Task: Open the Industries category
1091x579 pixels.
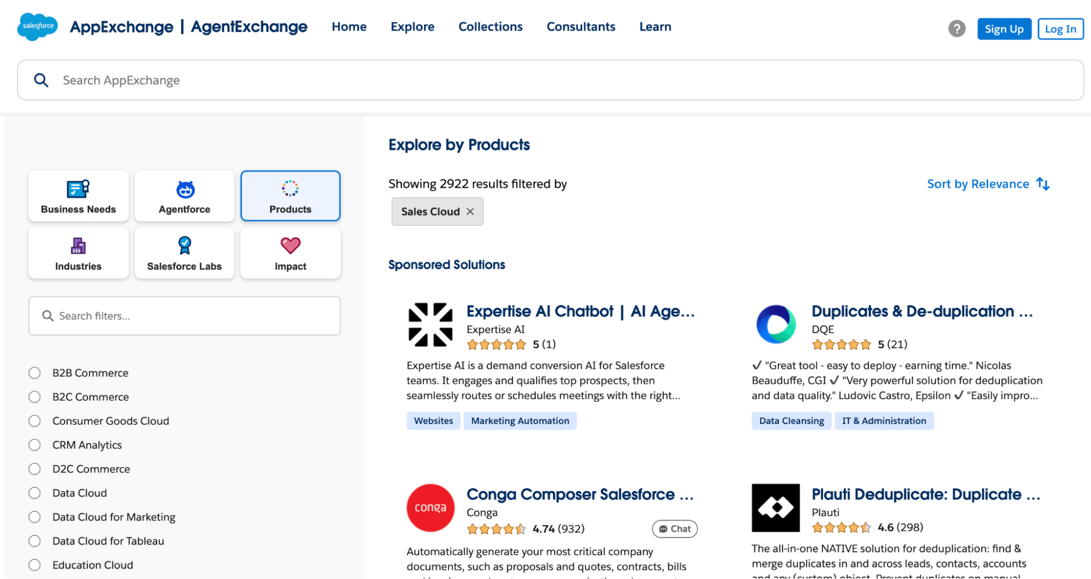Action: pyautogui.click(x=78, y=253)
